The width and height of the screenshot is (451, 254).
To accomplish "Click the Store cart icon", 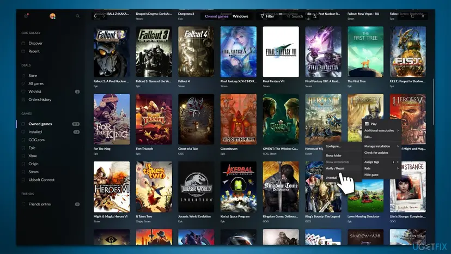I will pos(23,76).
